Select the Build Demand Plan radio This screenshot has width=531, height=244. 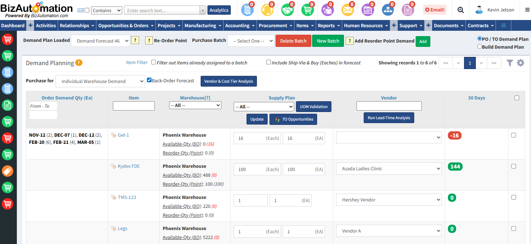pos(479,47)
